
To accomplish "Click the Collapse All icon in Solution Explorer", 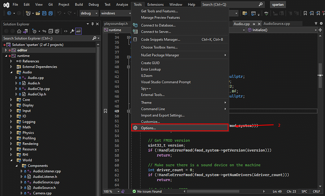I will 51,31.
